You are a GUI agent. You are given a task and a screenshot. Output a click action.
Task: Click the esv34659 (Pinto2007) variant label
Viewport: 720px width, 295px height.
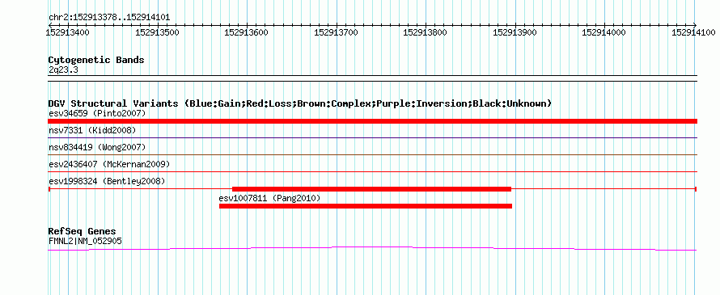[x=97, y=113]
